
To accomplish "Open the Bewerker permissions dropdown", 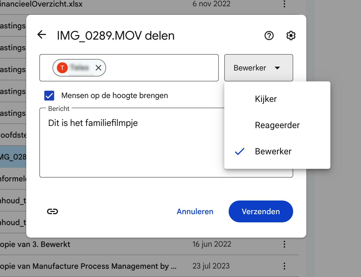I will [258, 68].
